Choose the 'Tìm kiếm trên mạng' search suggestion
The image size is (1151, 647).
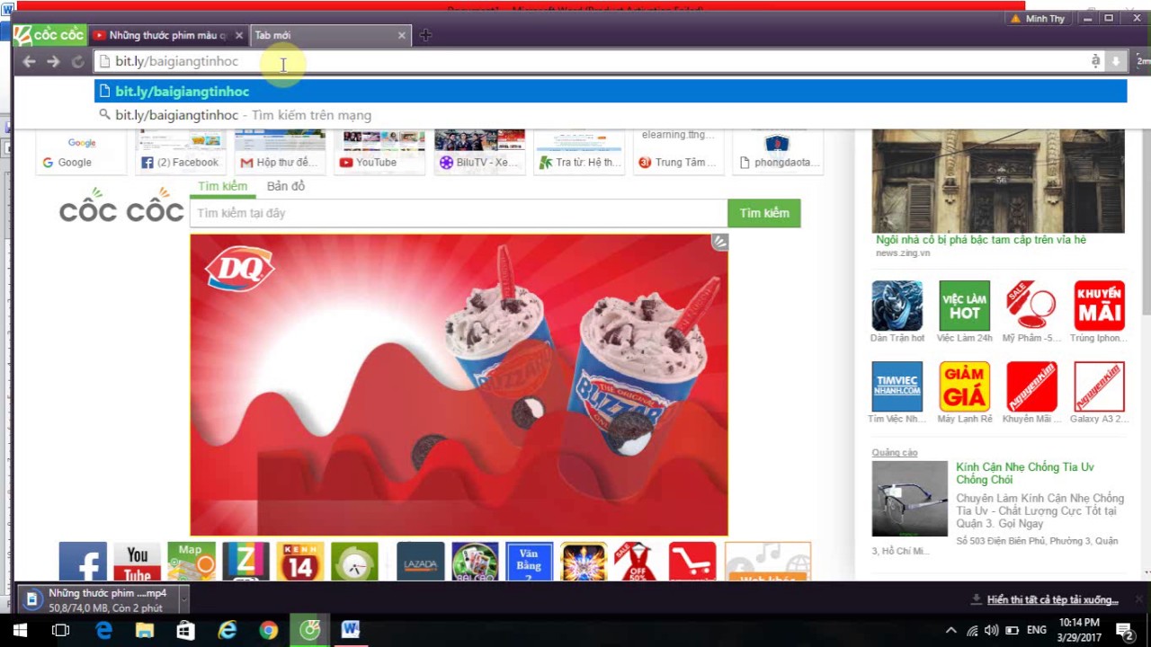click(611, 115)
